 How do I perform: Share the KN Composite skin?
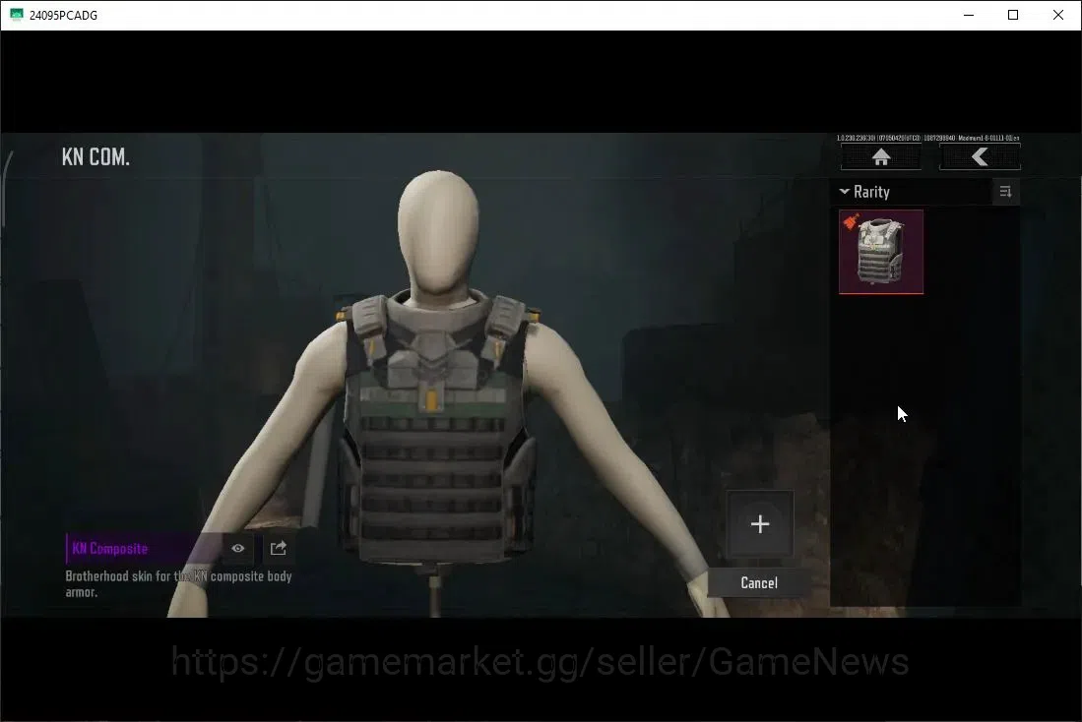pos(278,548)
